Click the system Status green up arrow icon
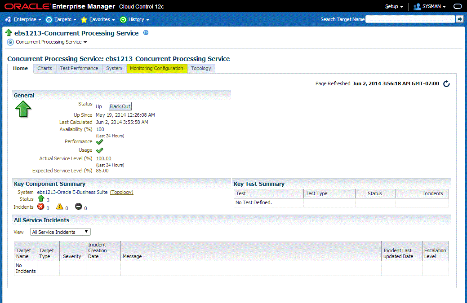Screen dimensions: 467x303 point(41,198)
